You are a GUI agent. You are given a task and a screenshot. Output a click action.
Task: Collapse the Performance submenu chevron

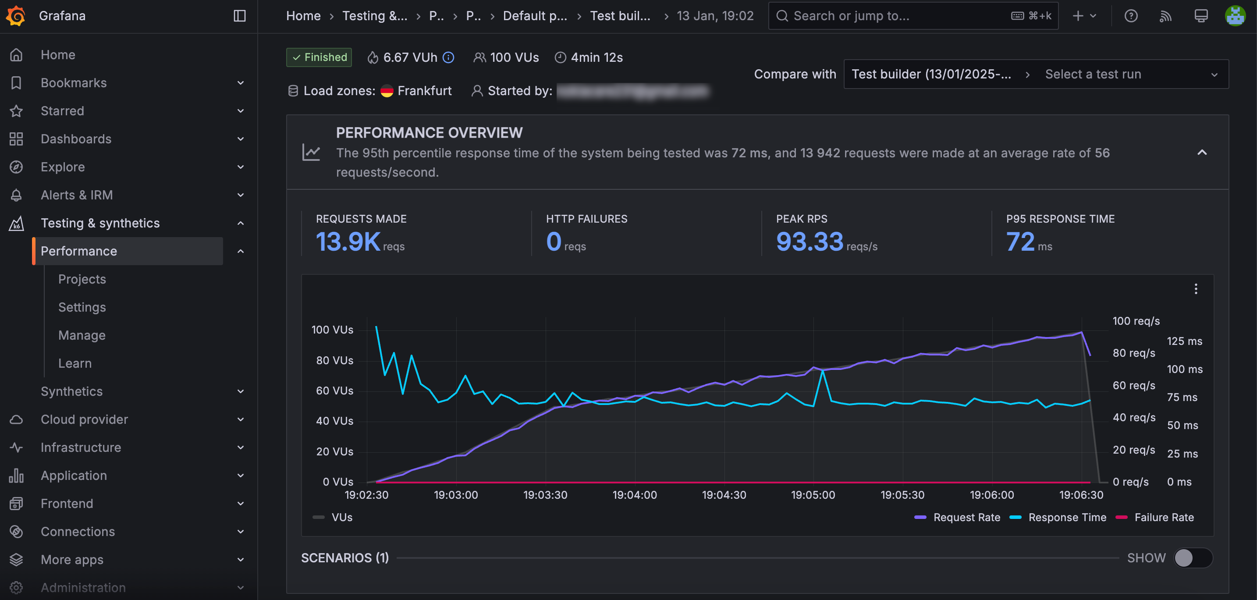tap(241, 251)
